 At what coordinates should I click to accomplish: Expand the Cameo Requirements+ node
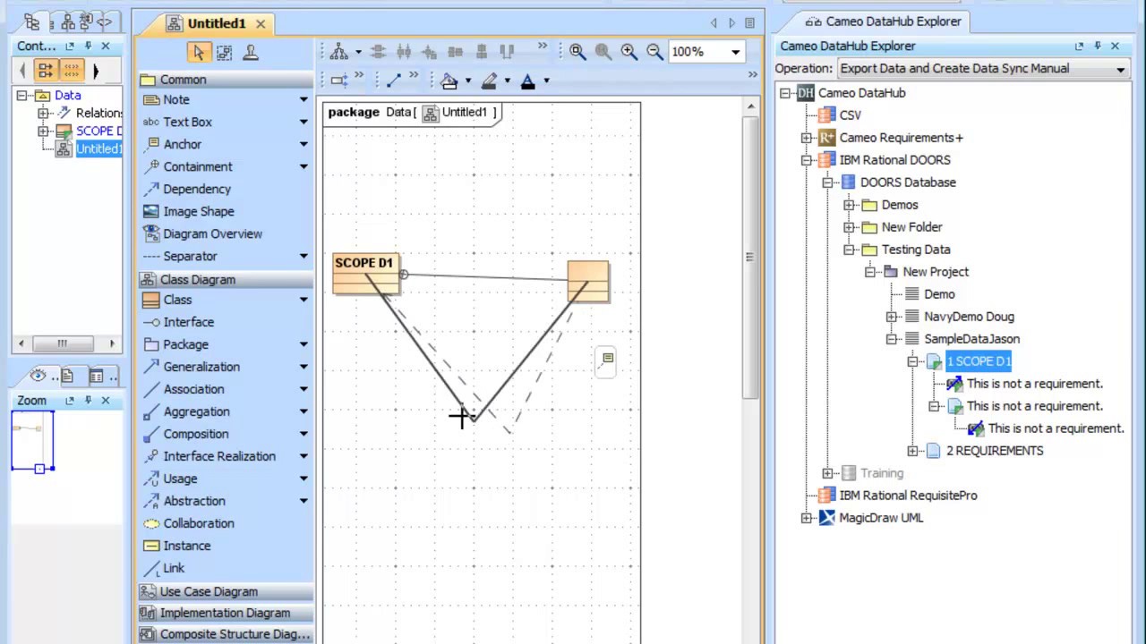[806, 138]
